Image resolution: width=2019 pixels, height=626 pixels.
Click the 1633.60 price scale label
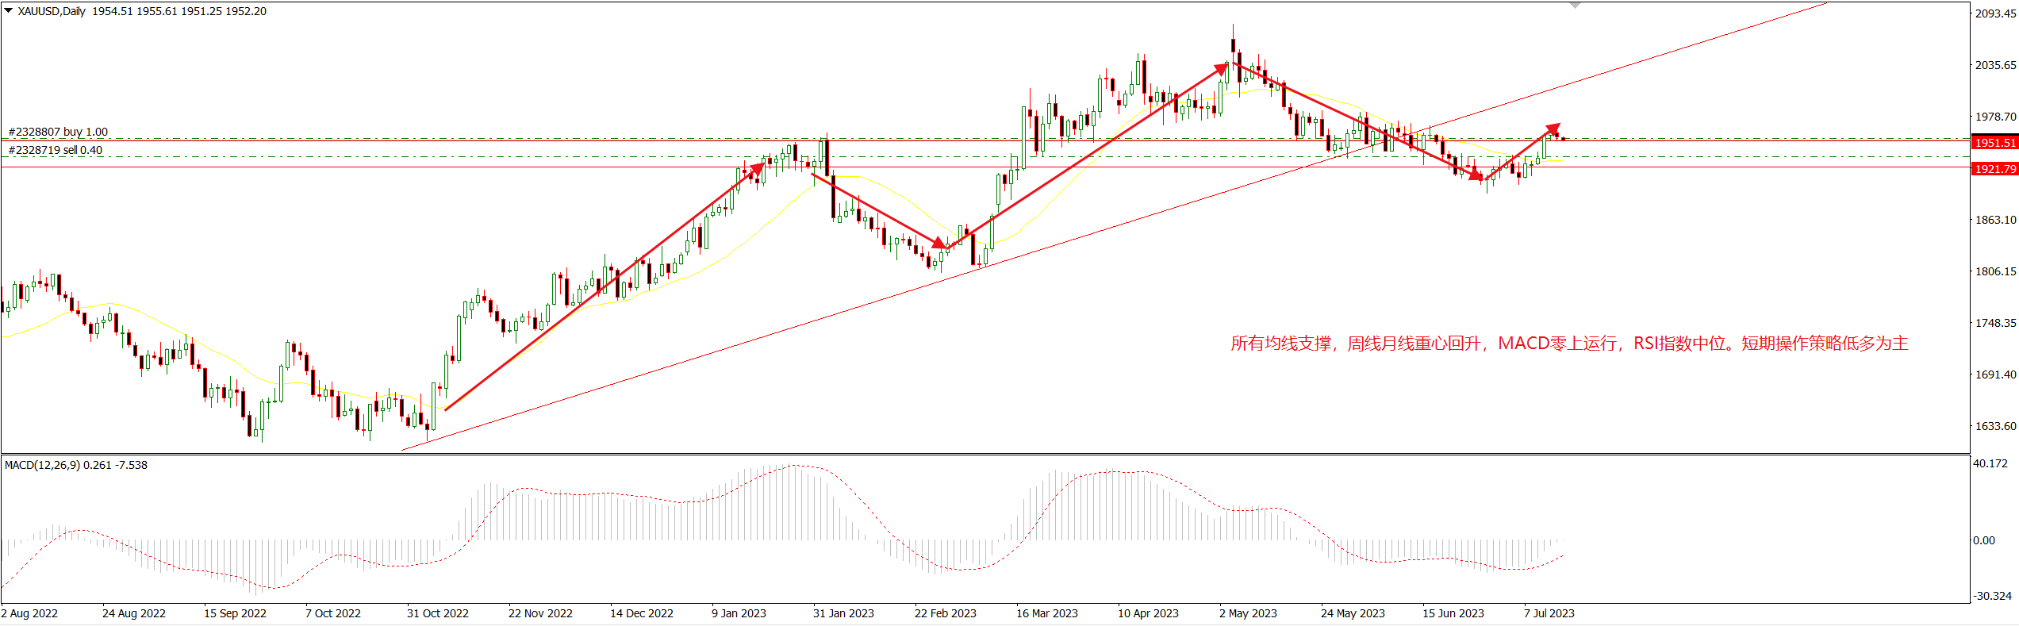(x=1995, y=426)
